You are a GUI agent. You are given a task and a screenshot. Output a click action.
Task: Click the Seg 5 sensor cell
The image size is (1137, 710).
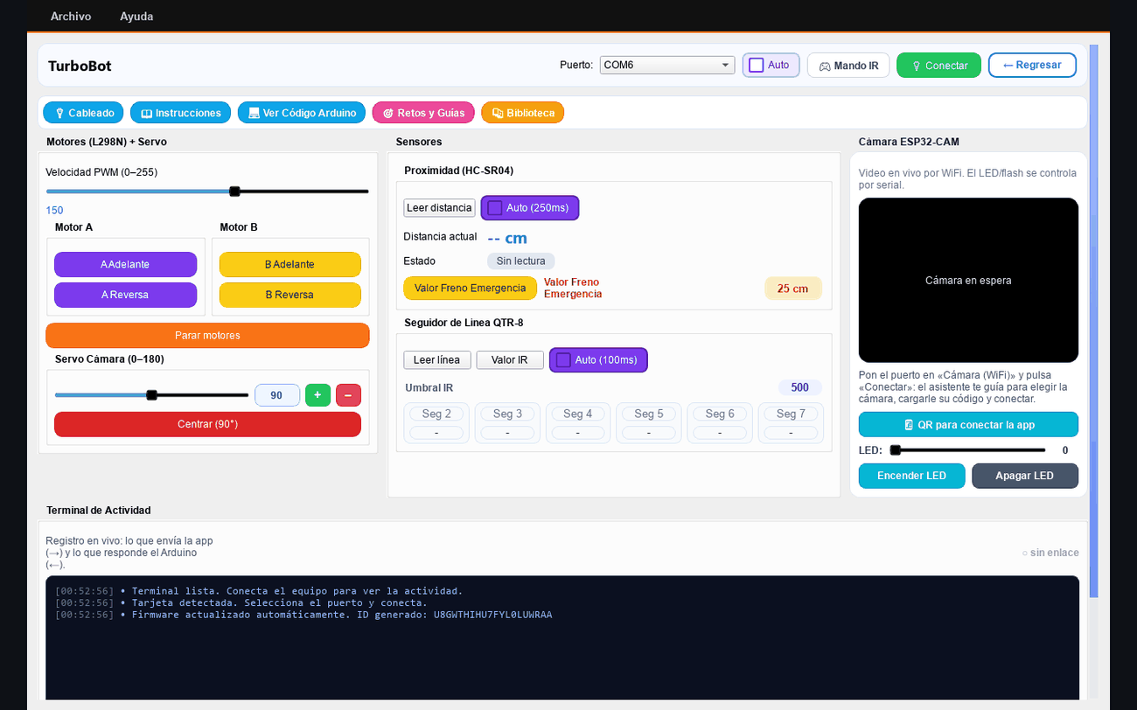(649, 423)
